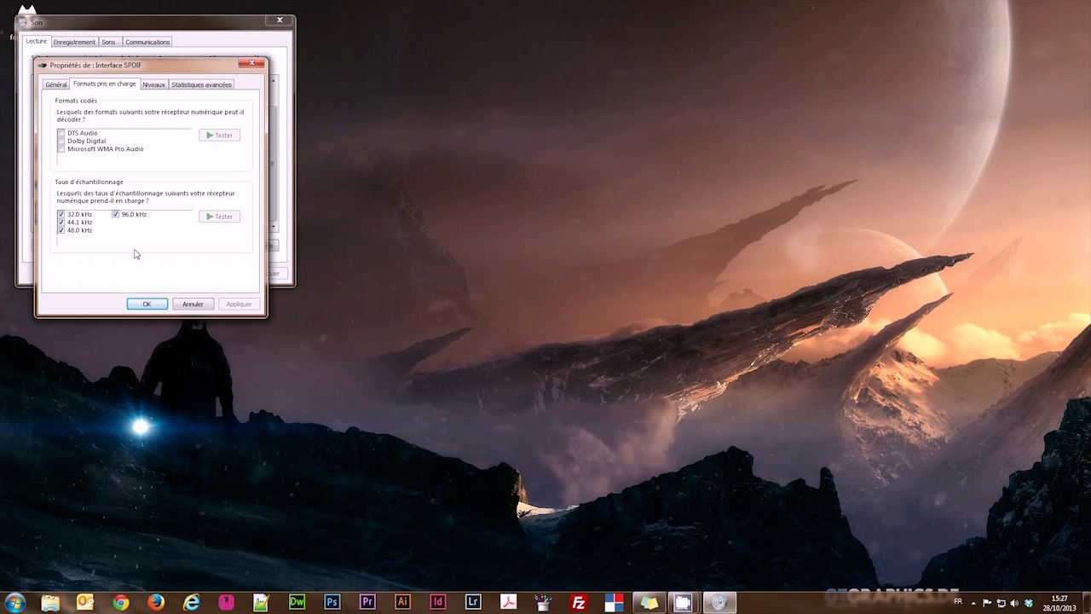Open Windows Explorer from the taskbar

click(x=50, y=602)
